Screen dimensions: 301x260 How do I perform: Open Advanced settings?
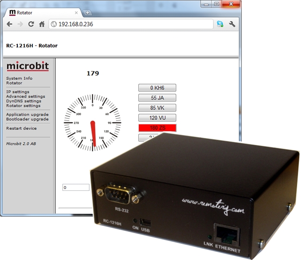(x=25, y=96)
